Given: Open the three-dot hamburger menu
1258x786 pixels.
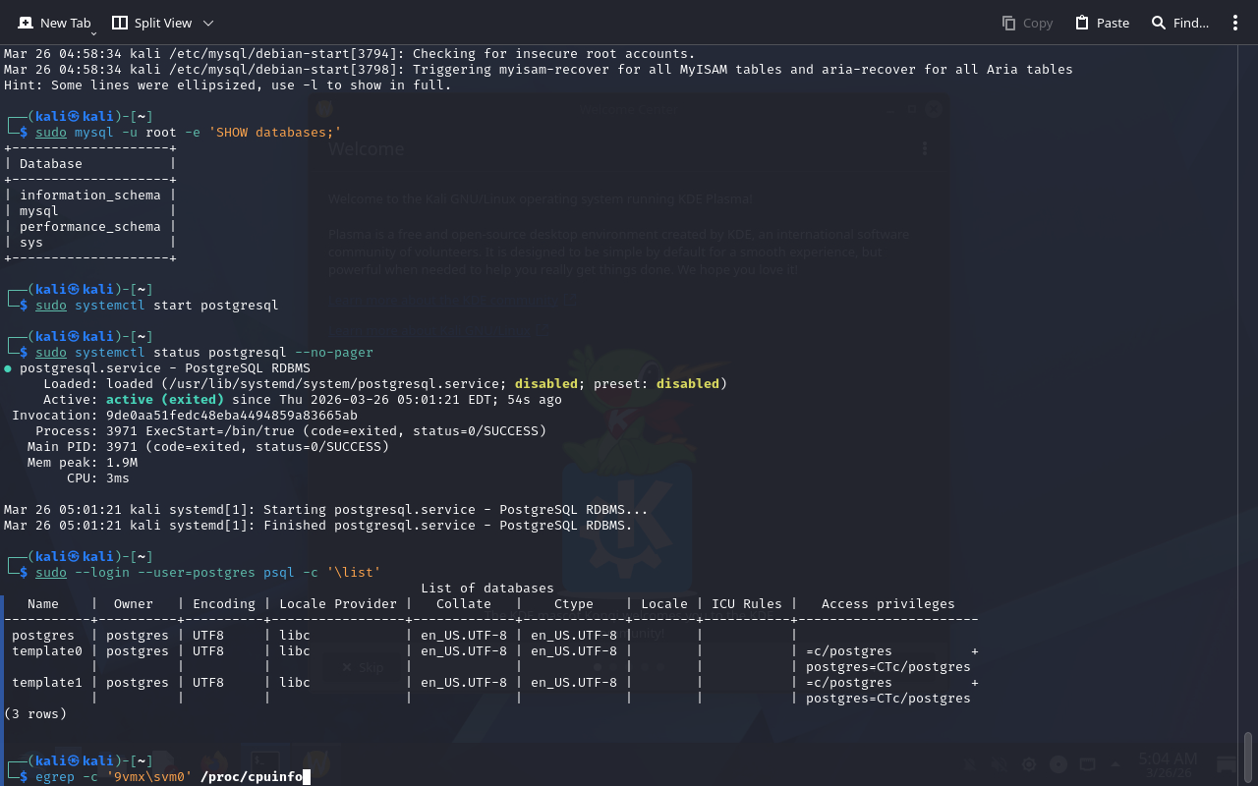Looking at the screenshot, I should click(x=1235, y=23).
